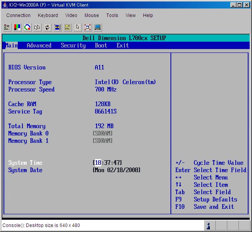Screen dimensions: 252x232
Task: Open the Connection menu
Action: click(18, 15)
